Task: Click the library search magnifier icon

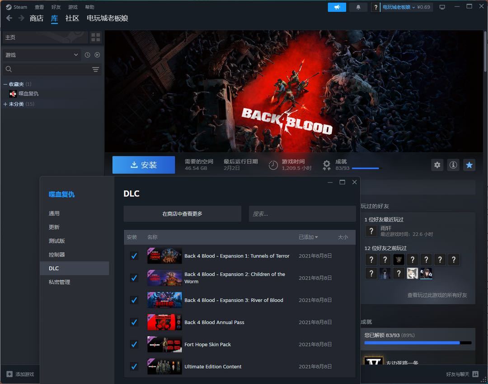Action: (9, 69)
